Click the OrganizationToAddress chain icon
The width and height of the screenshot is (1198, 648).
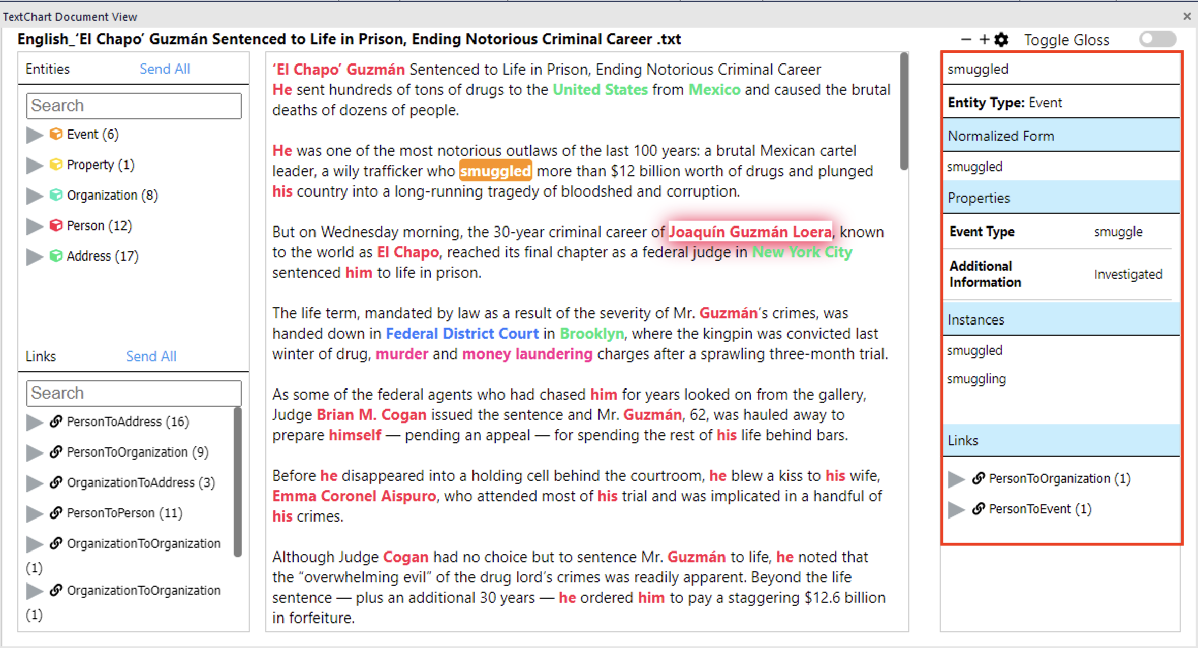point(56,482)
